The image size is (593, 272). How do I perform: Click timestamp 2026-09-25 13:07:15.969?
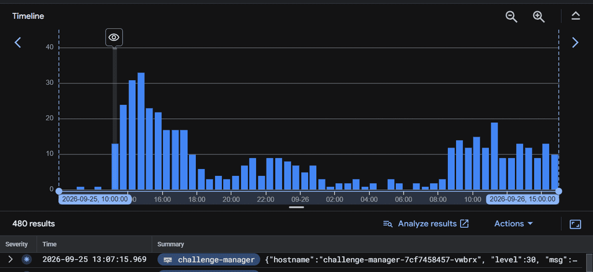94,260
